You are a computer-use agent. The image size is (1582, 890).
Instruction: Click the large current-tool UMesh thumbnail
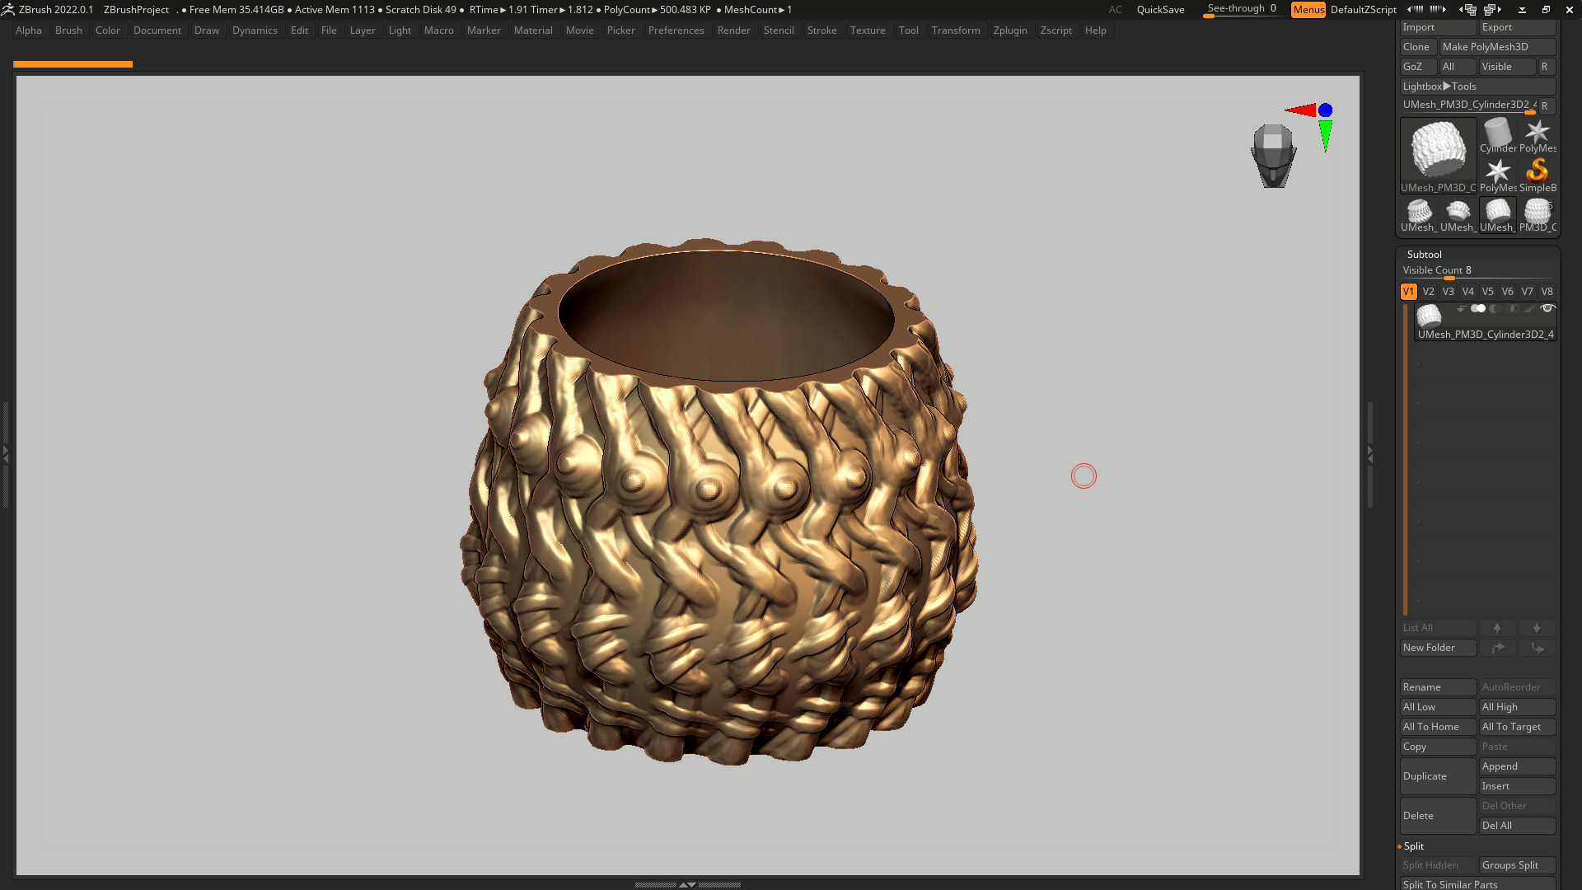tap(1439, 155)
